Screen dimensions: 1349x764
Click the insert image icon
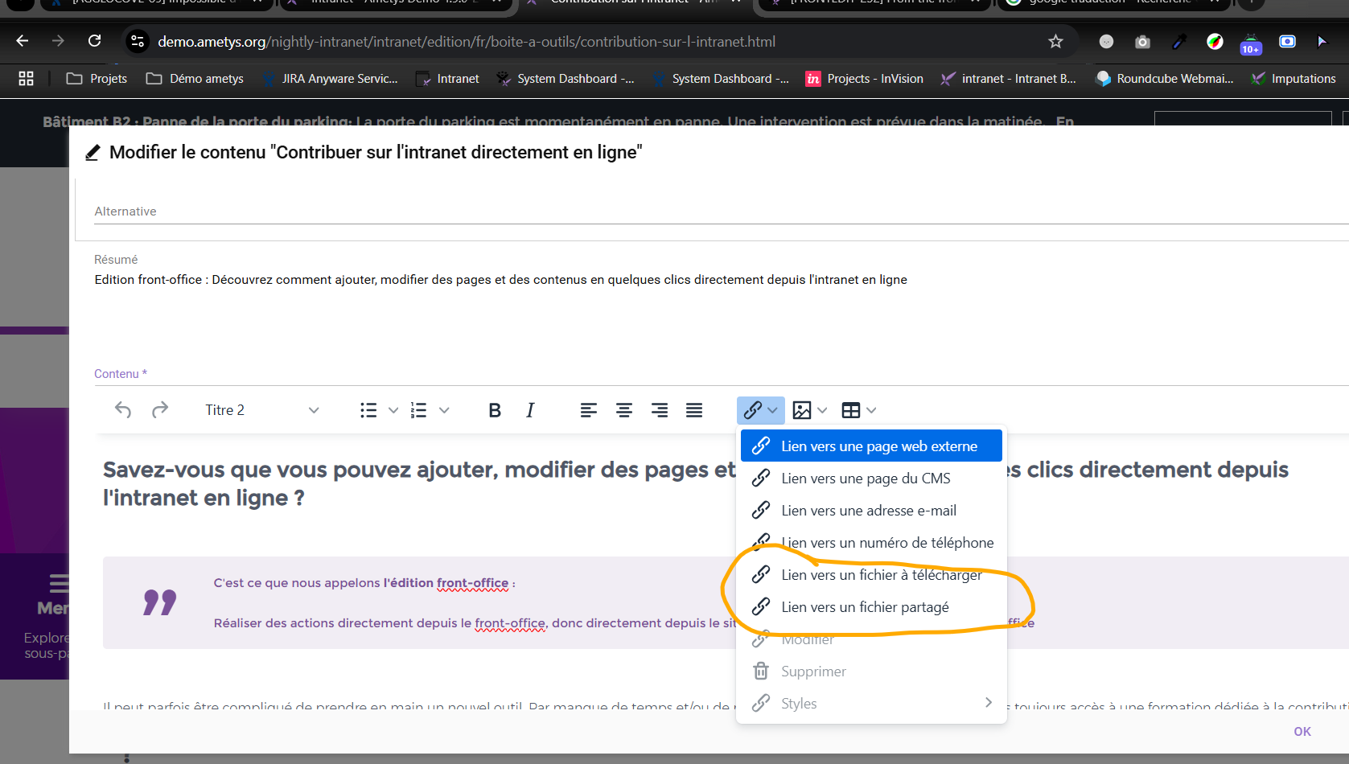(x=802, y=410)
